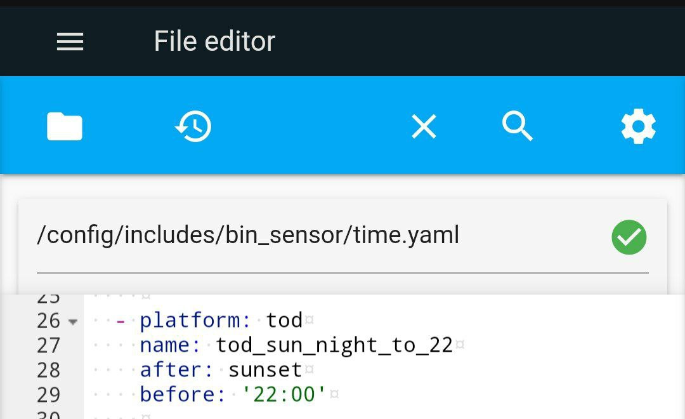Viewport: 685px width, 419px height.
Task: Collapse the fold arrow at line 26
Action: tap(73, 322)
